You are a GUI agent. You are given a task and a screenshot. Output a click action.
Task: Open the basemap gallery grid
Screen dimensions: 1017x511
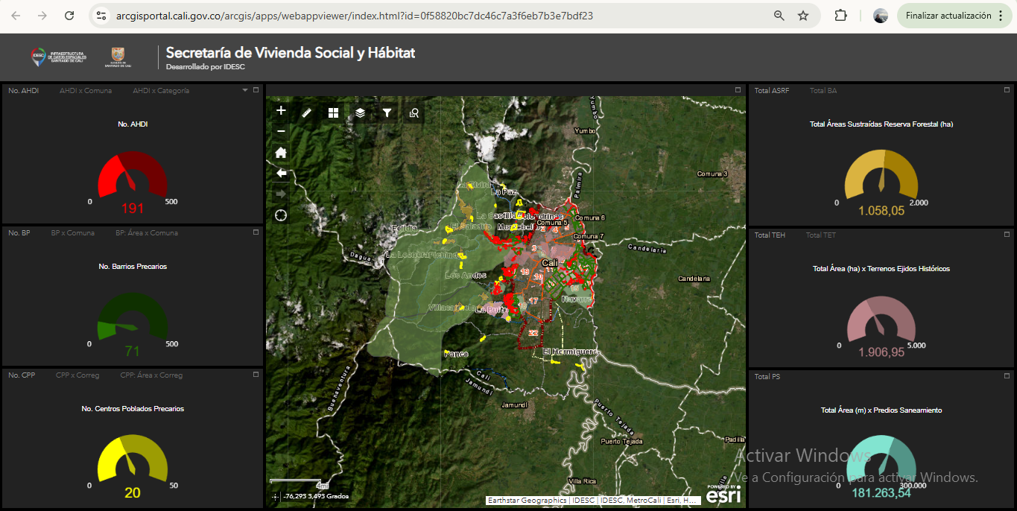coord(333,112)
